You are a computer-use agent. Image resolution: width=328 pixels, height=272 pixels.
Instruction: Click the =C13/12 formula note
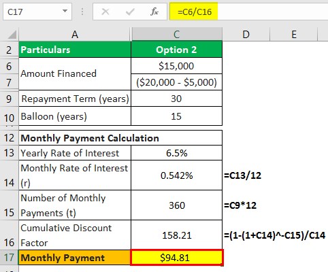pyautogui.click(x=242, y=175)
